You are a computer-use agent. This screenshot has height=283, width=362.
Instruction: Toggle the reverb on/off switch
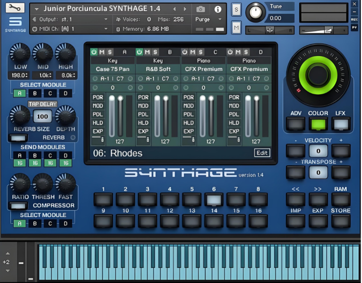tap(18, 138)
